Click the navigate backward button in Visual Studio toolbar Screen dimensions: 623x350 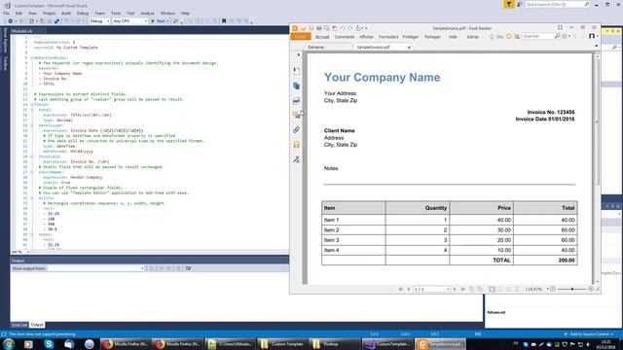pyautogui.click(x=11, y=21)
